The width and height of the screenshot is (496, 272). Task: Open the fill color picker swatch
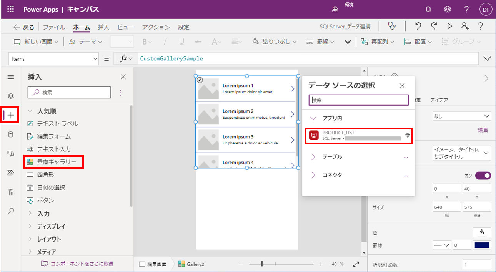click(x=482, y=232)
